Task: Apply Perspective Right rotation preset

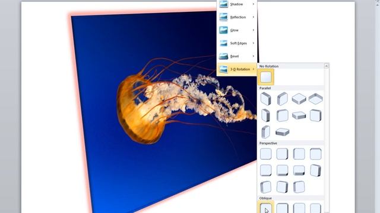Action: point(299,154)
